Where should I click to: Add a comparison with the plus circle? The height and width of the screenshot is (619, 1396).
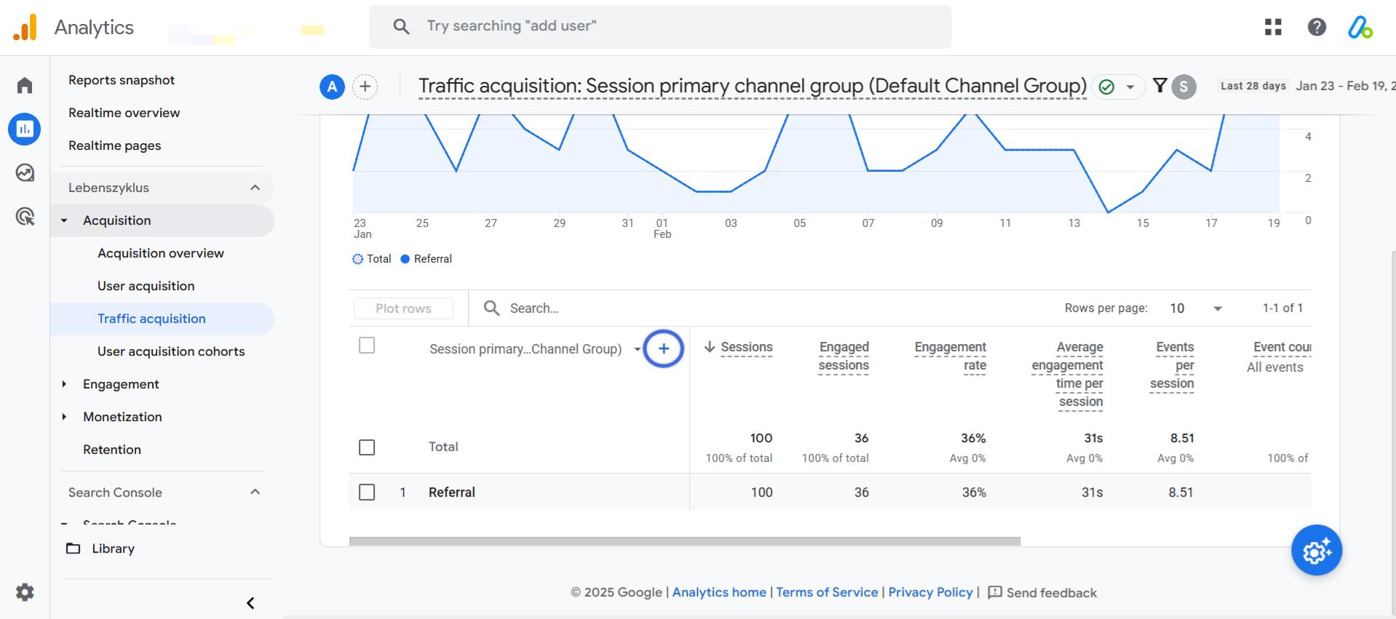pyautogui.click(x=365, y=87)
